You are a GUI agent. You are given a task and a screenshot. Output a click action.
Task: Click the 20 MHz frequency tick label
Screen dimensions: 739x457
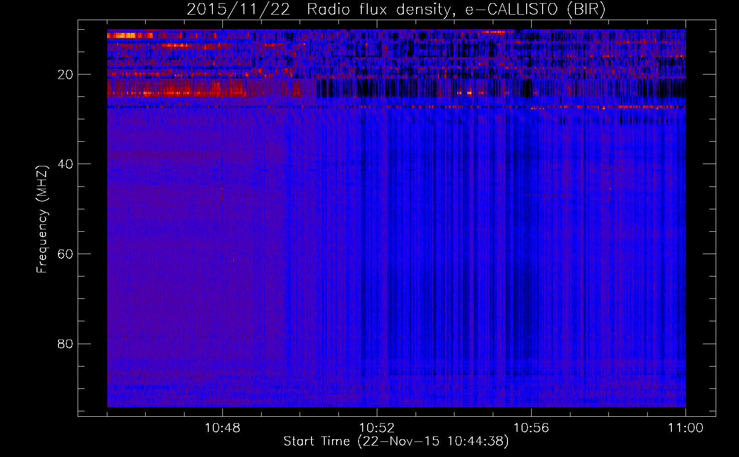65,74
